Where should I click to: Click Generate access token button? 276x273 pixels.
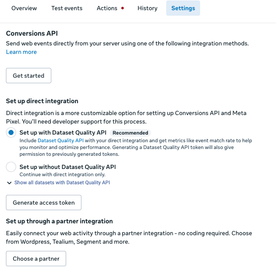(44, 203)
